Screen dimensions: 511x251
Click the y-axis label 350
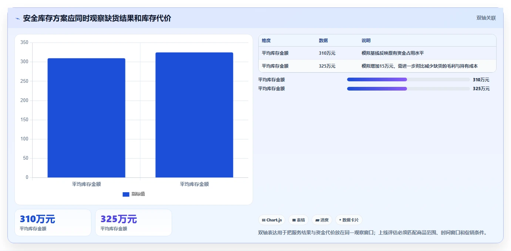24,43
